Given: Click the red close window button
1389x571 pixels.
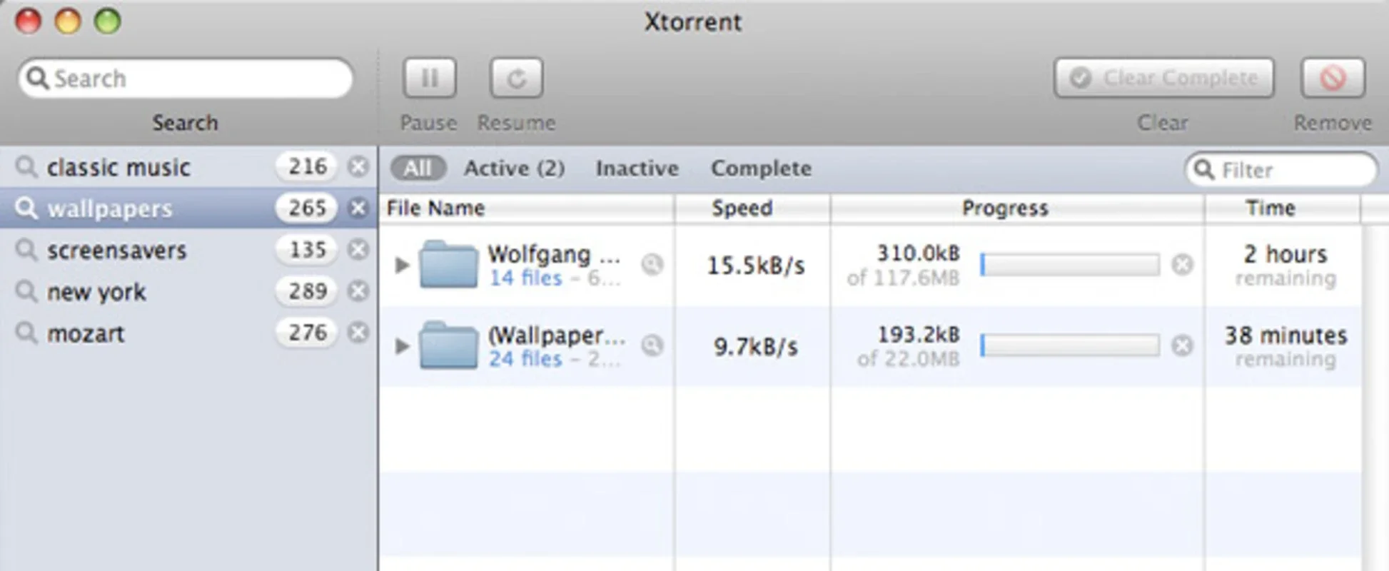Looking at the screenshot, I should point(29,21).
